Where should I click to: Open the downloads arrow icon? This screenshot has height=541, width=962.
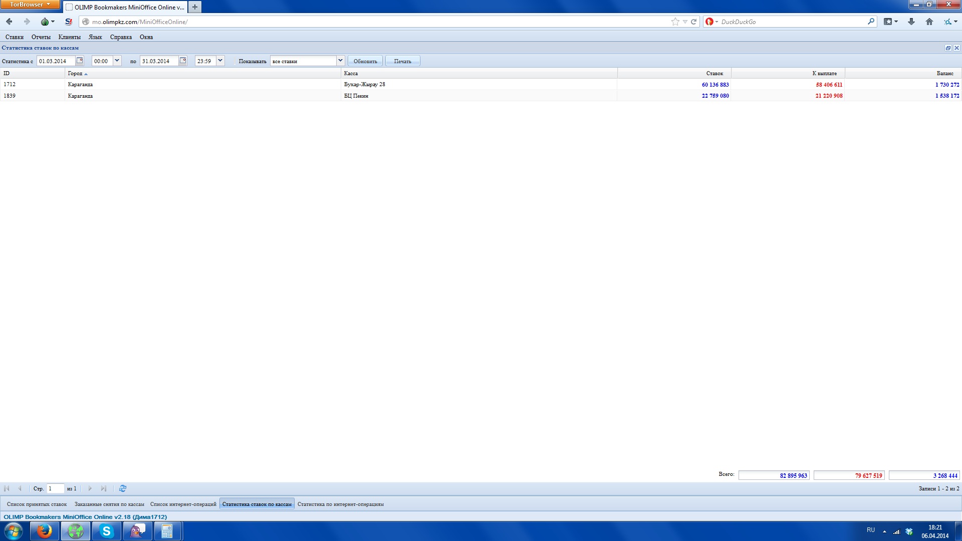[911, 22]
